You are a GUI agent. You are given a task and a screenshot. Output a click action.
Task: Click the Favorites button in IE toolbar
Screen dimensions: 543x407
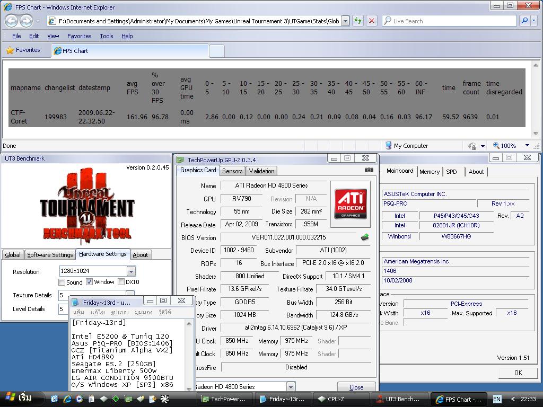pyautogui.click(x=23, y=50)
